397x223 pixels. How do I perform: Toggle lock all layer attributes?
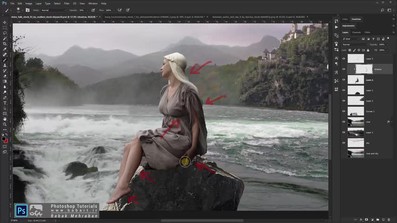click(x=368, y=50)
